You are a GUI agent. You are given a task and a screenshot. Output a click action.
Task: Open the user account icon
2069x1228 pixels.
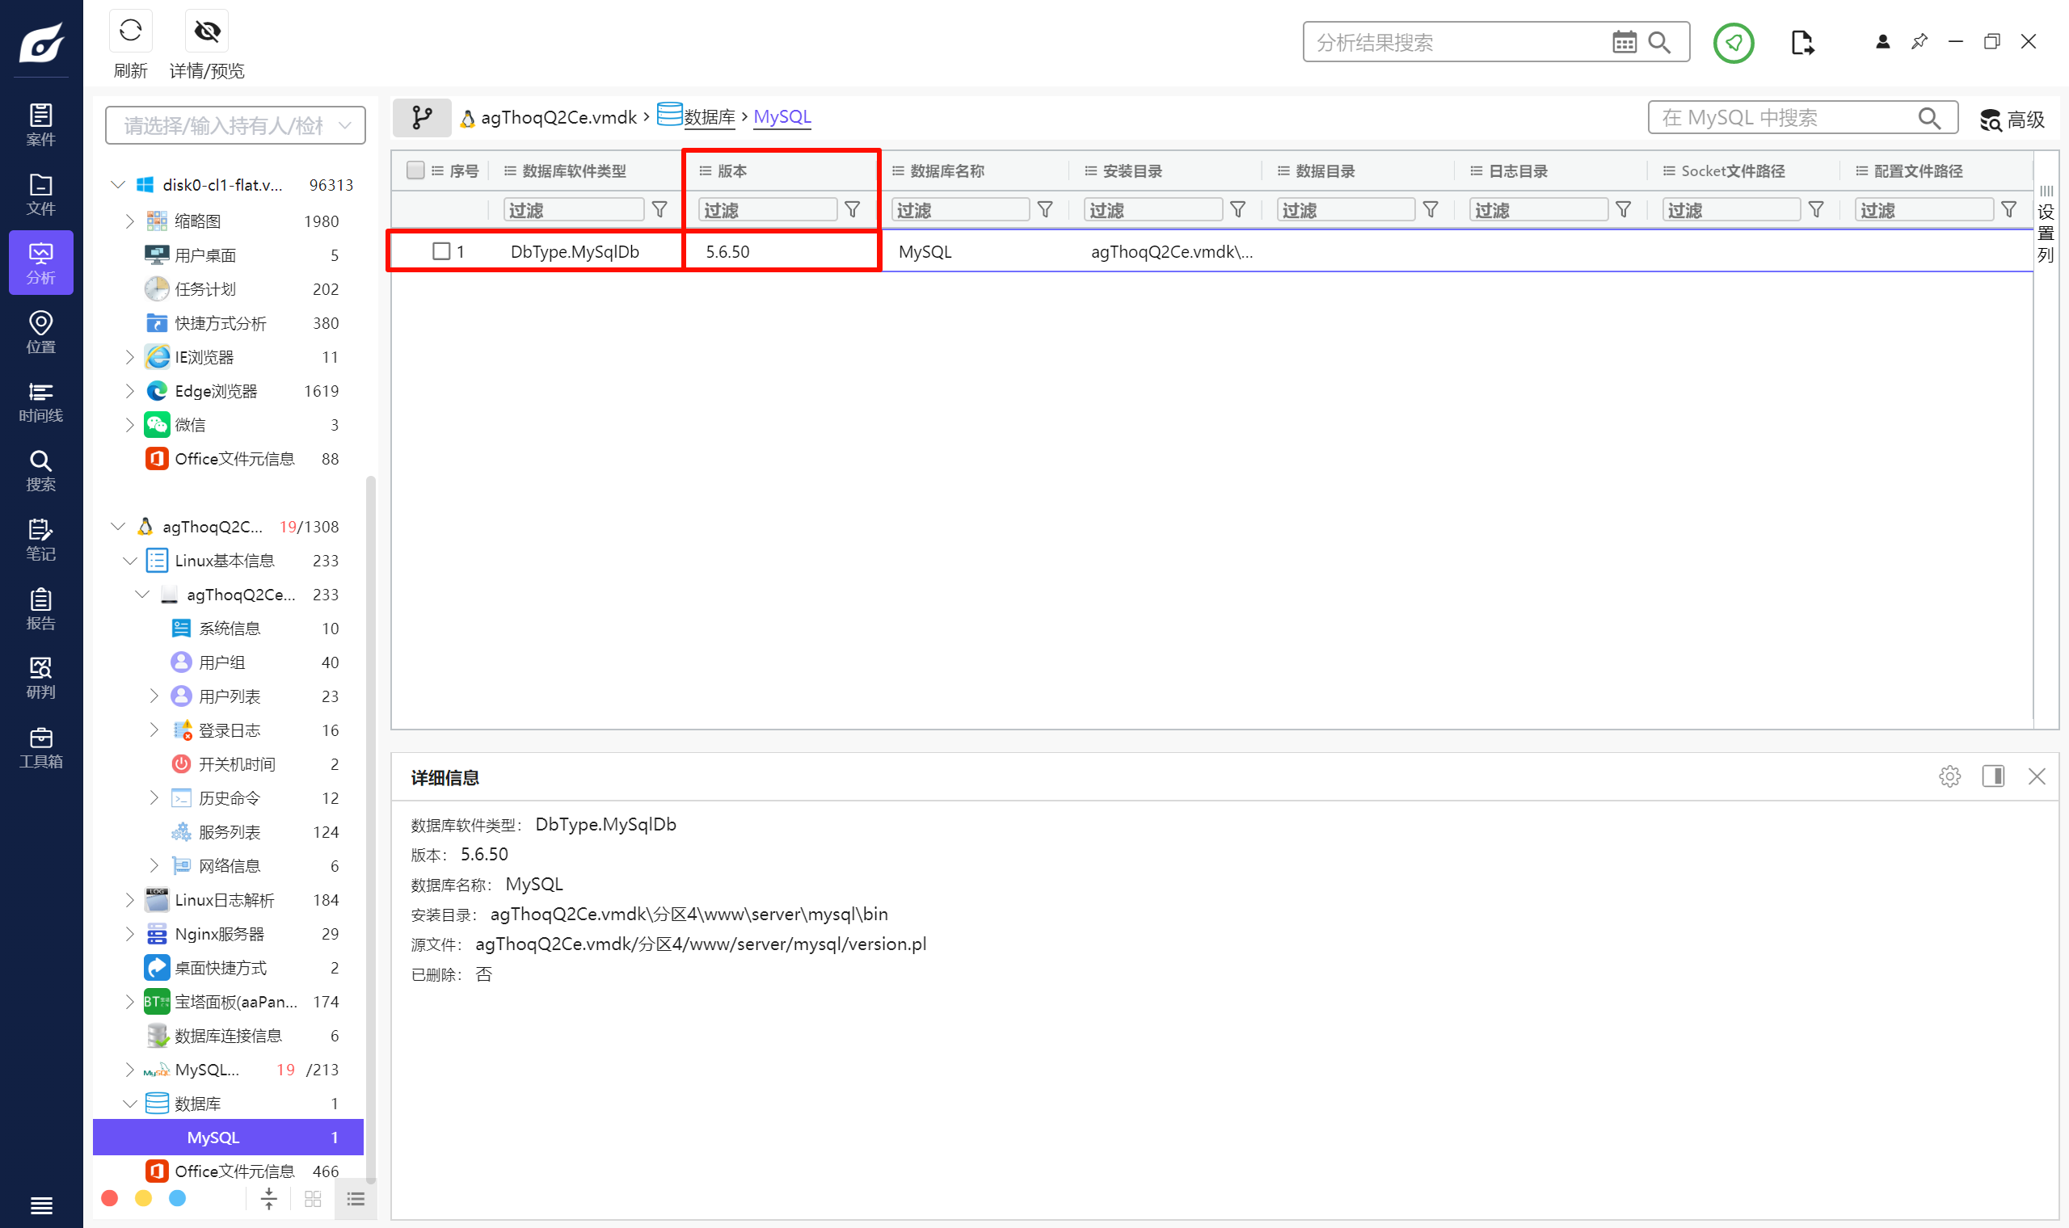coord(1882,41)
